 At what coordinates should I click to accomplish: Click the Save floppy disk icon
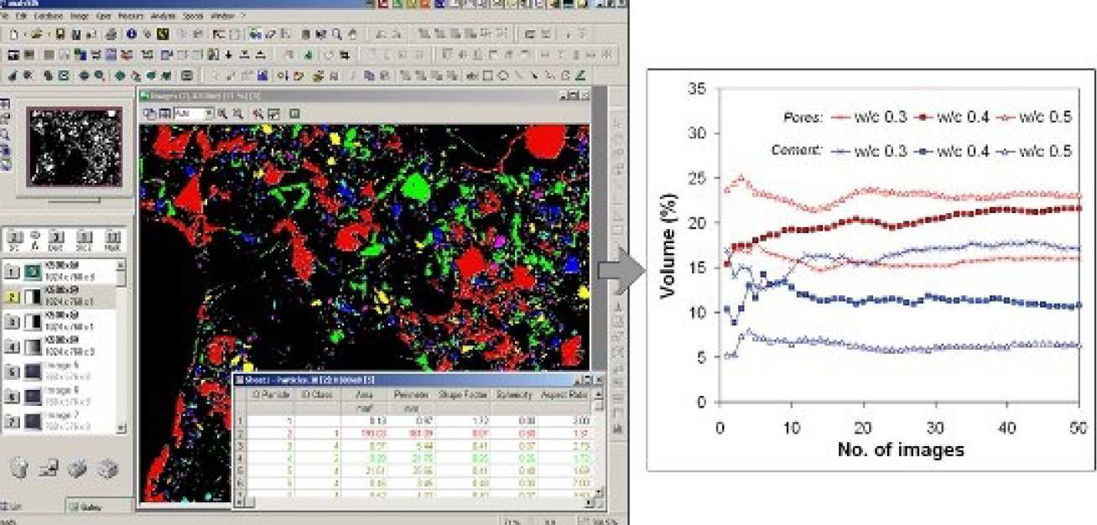click(61, 34)
